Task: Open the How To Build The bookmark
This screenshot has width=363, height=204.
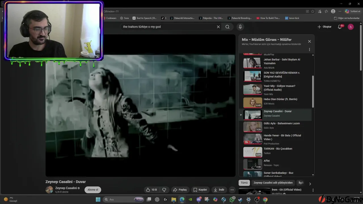Action: tap(268, 18)
